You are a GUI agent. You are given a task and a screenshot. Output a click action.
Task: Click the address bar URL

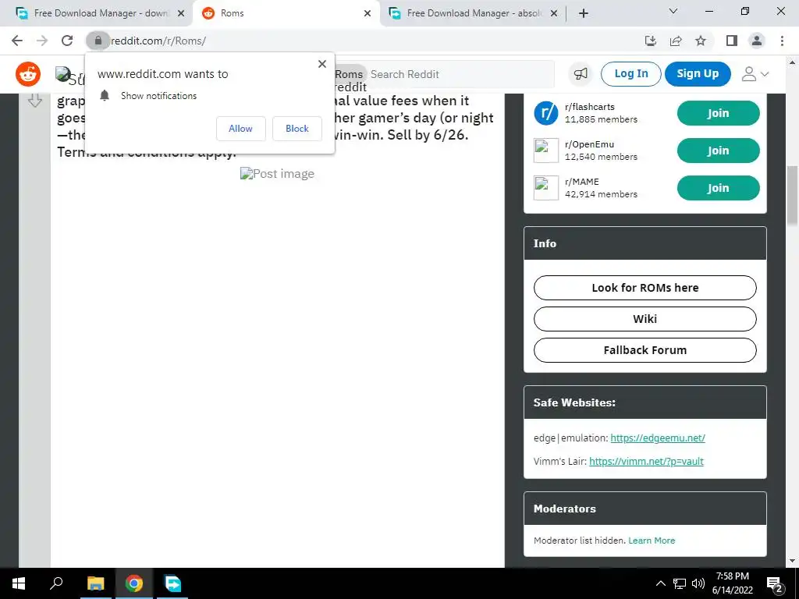pos(158,41)
